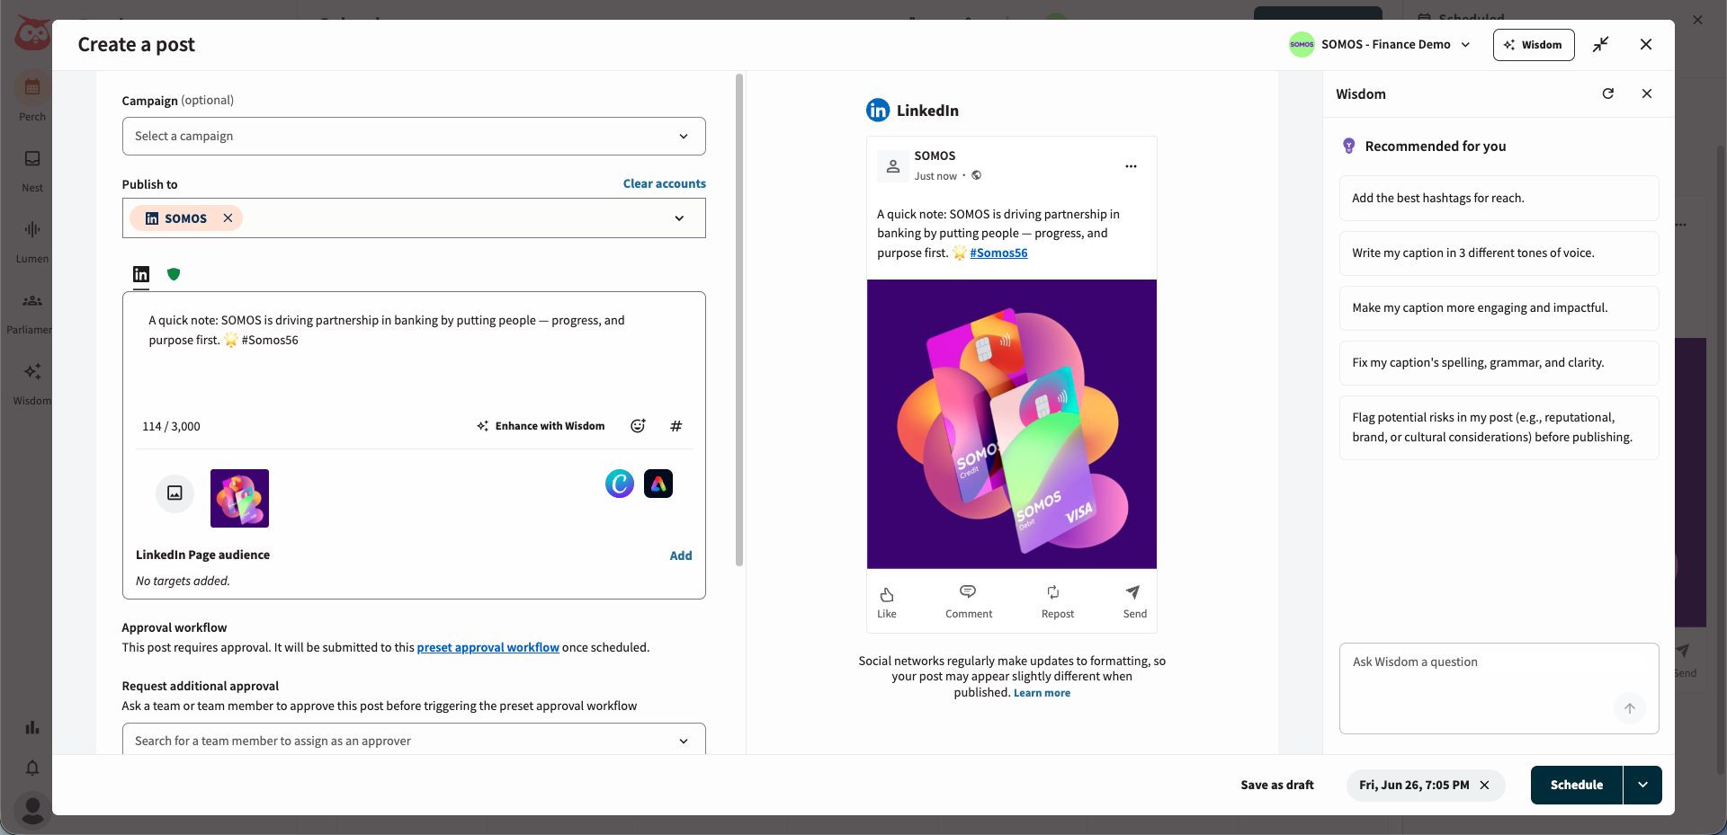Open the Perch calendar sidebar icon
Image resolution: width=1727 pixels, height=835 pixels.
(x=32, y=88)
